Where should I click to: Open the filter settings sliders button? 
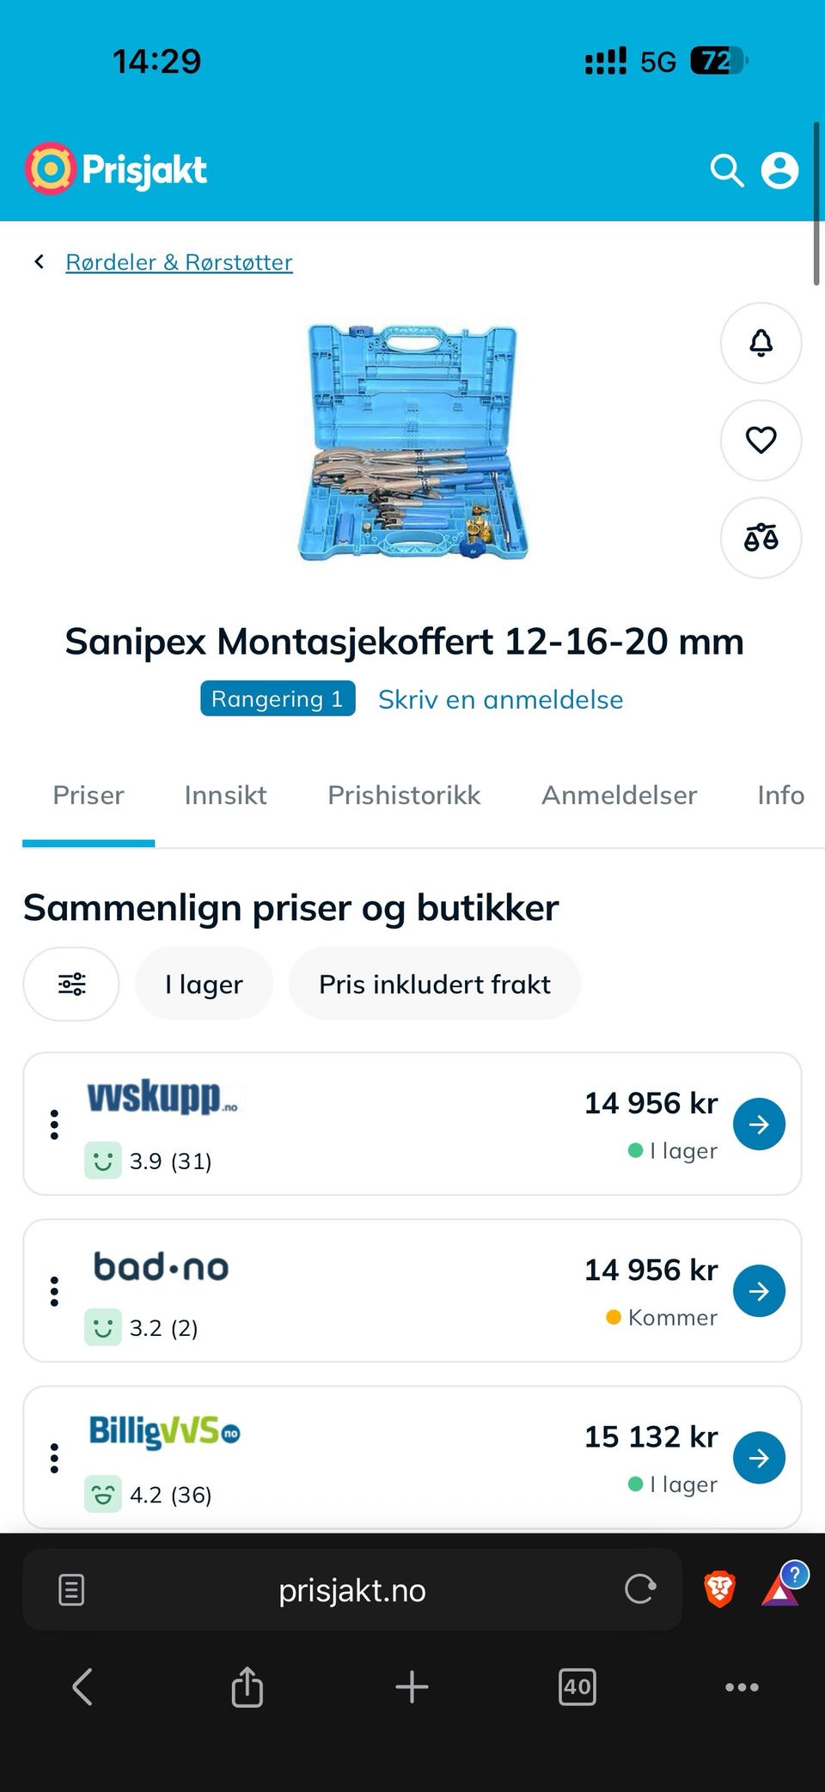click(x=71, y=984)
